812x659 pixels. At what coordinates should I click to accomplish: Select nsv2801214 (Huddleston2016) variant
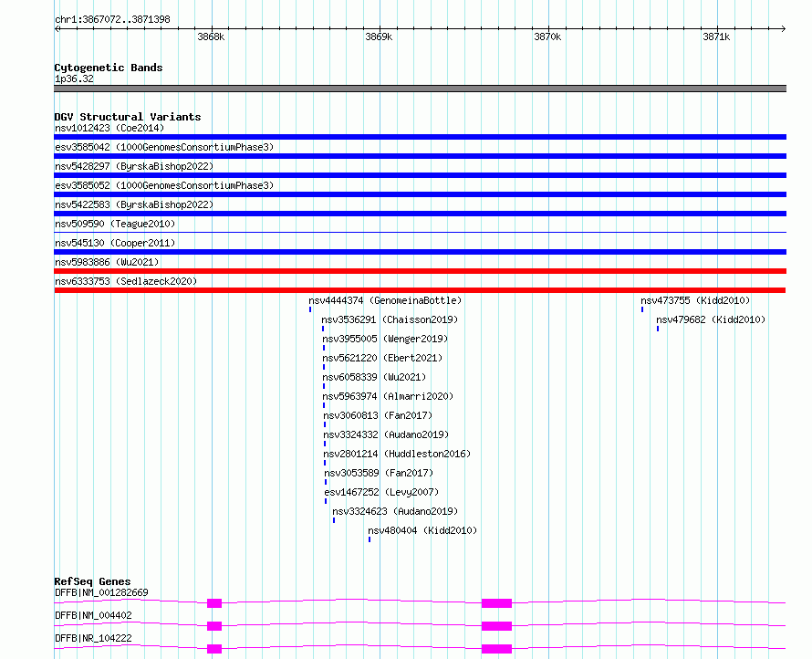tap(397, 454)
